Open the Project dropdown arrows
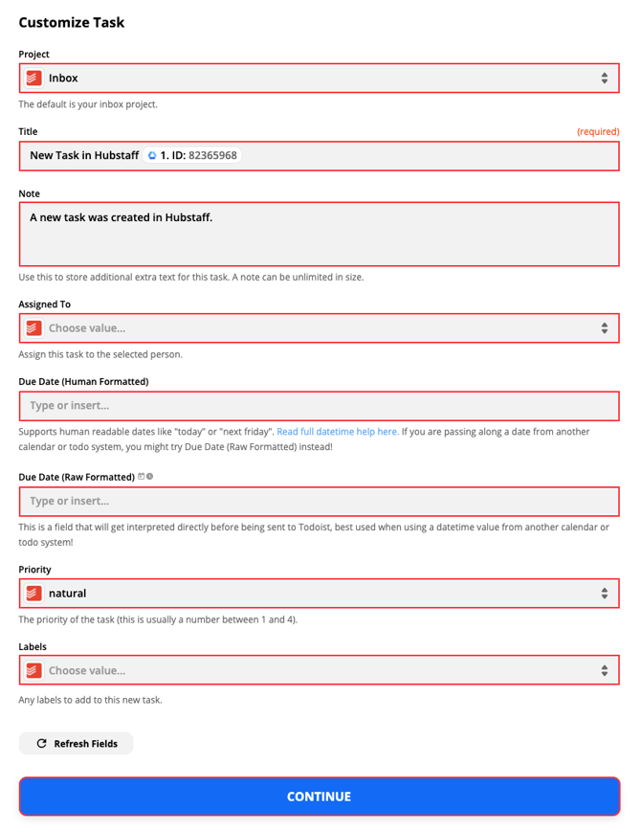 tap(604, 78)
